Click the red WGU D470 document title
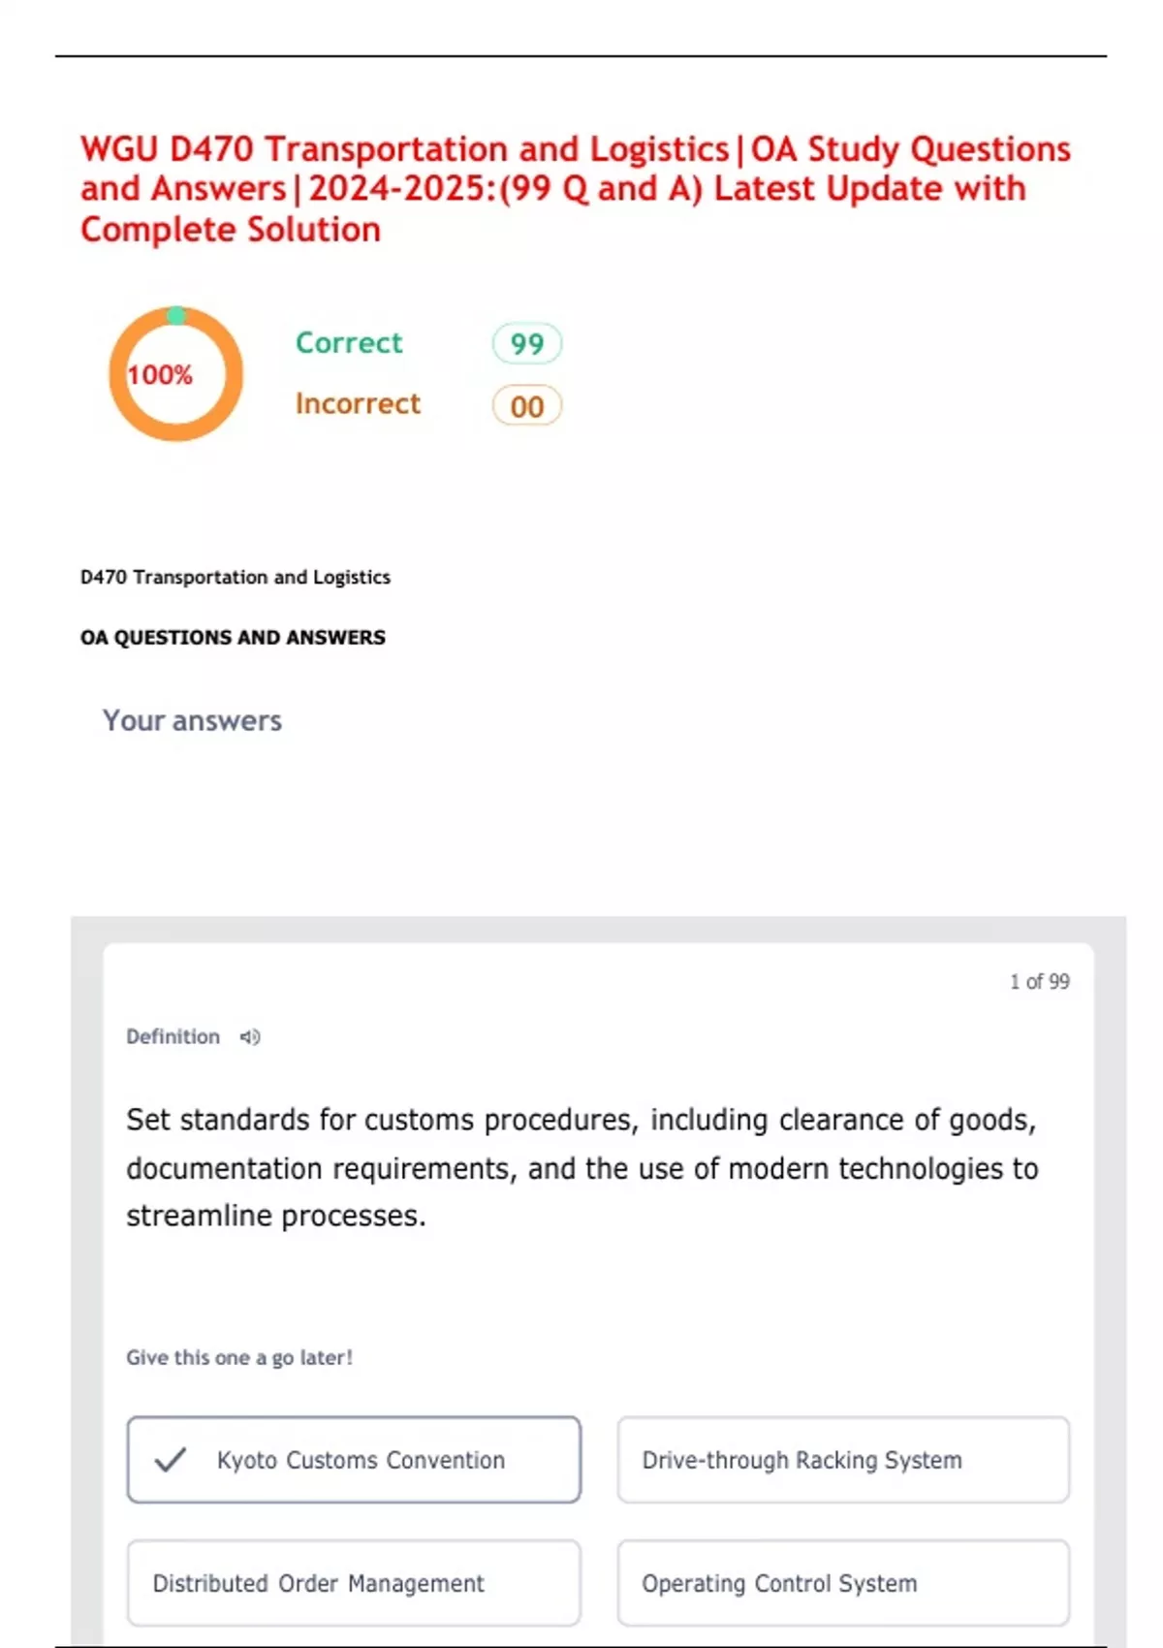 (x=575, y=189)
